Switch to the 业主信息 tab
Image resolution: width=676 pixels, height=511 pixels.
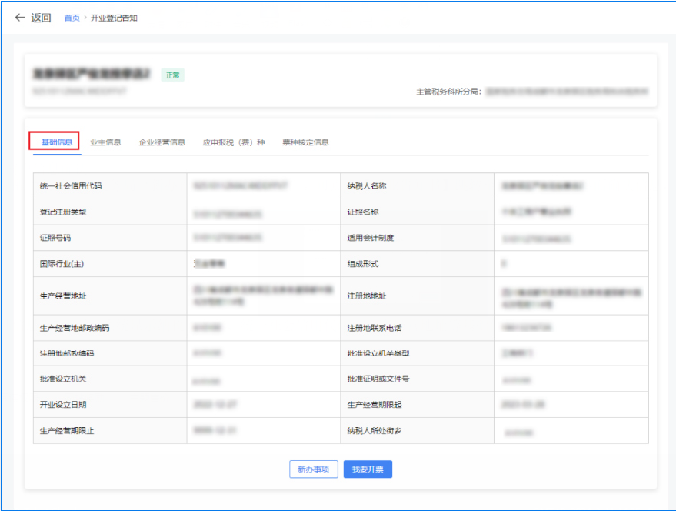click(105, 142)
